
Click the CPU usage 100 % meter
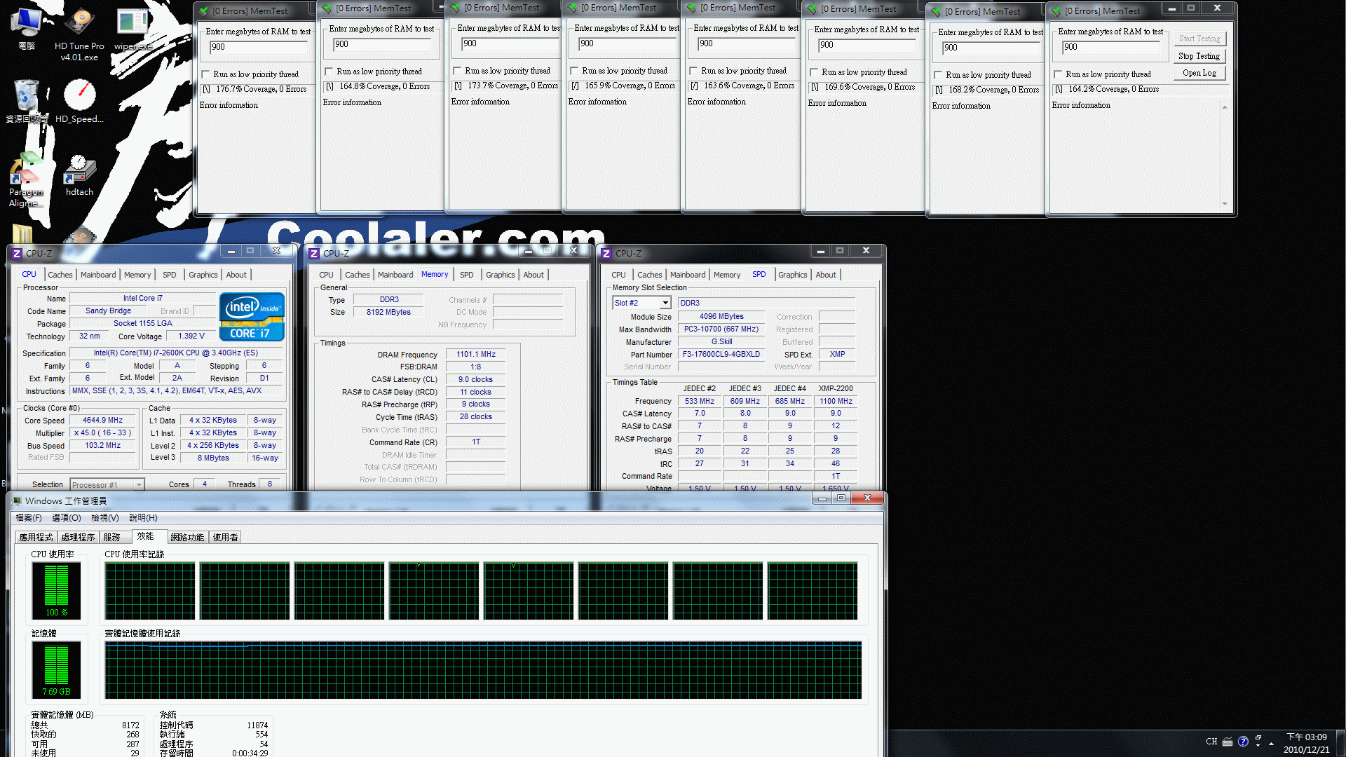56,590
